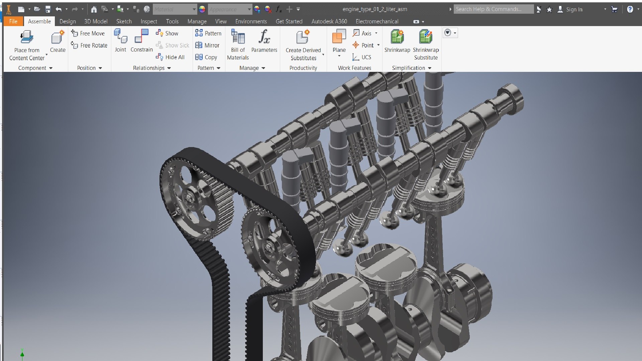This screenshot has width=642, height=361.
Task: Open the Material dropdown
Action: 175,9
